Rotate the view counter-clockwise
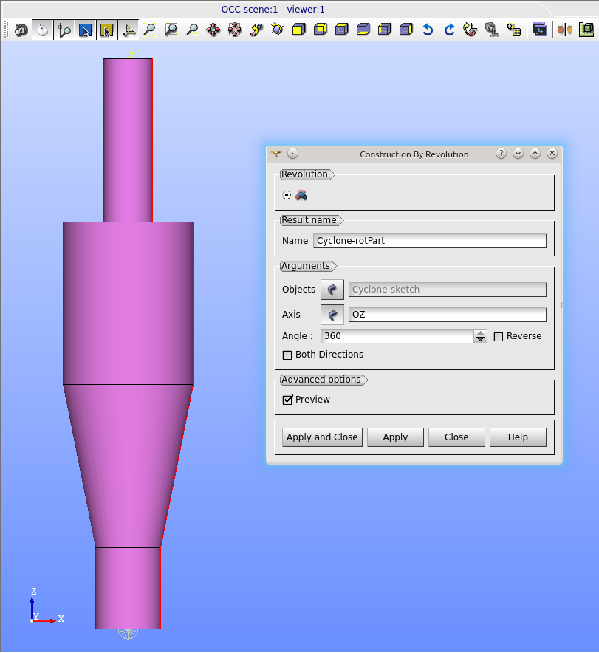The height and width of the screenshot is (653, 599). point(428,30)
